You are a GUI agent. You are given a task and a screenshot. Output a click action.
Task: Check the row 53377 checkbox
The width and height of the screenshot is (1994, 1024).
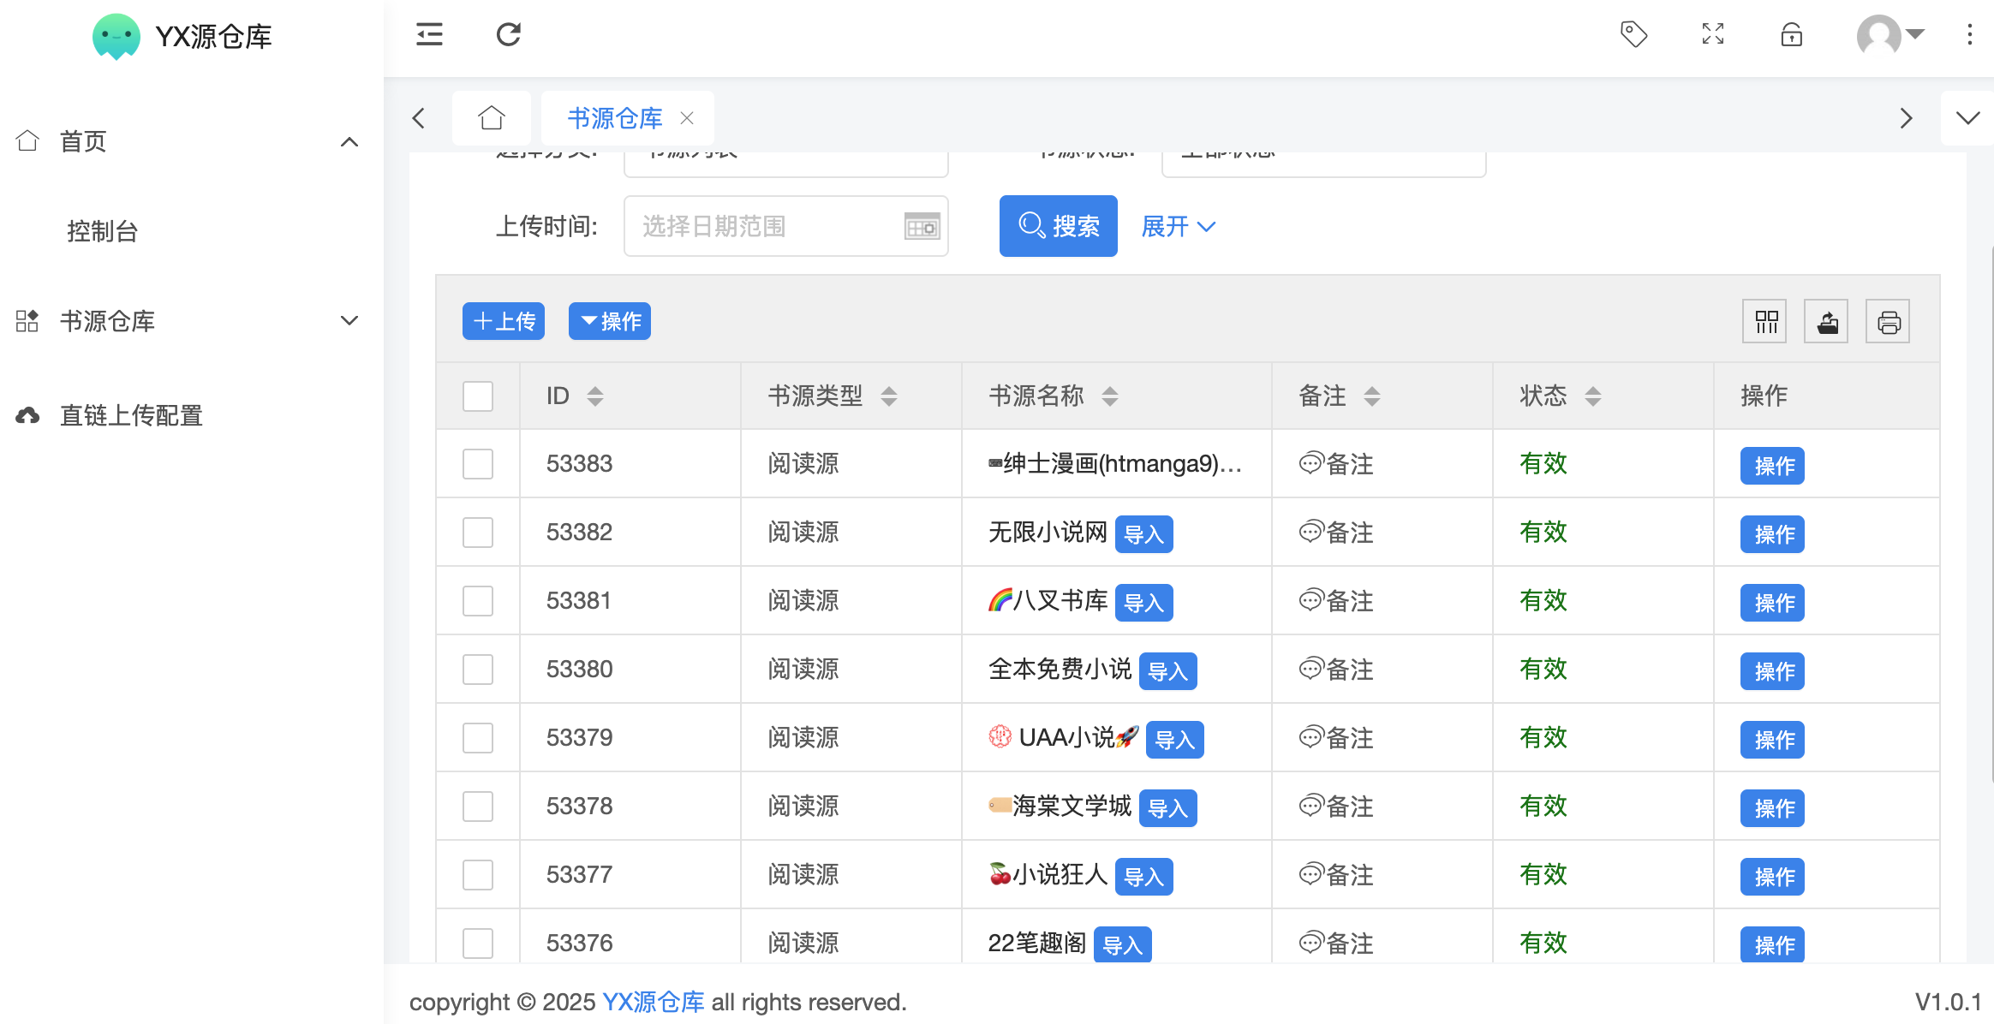coord(478,875)
